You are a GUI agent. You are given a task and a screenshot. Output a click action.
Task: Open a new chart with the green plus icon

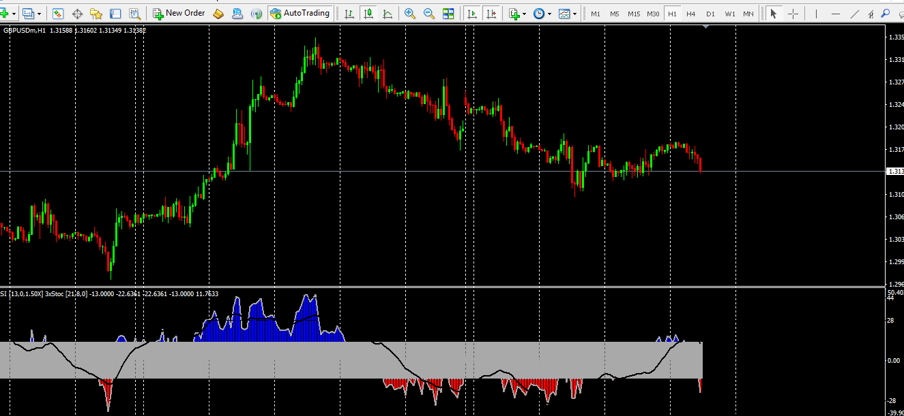pos(4,13)
